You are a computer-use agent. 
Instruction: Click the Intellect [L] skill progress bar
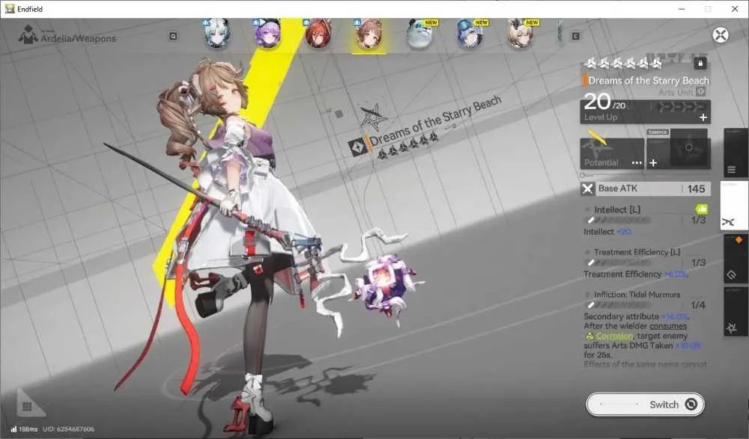(619, 221)
